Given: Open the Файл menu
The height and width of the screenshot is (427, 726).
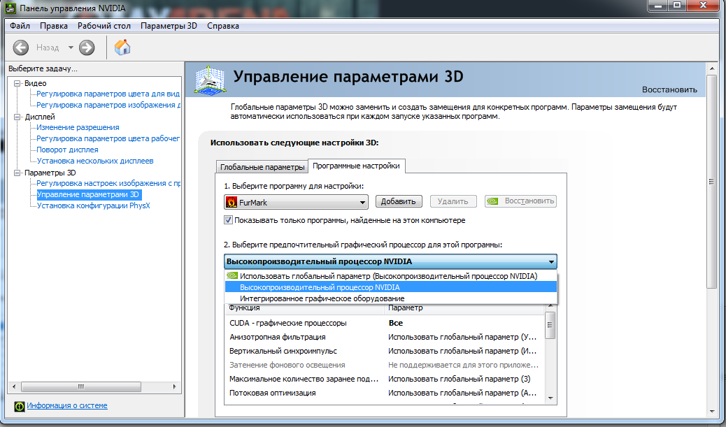Looking at the screenshot, I should [20, 26].
